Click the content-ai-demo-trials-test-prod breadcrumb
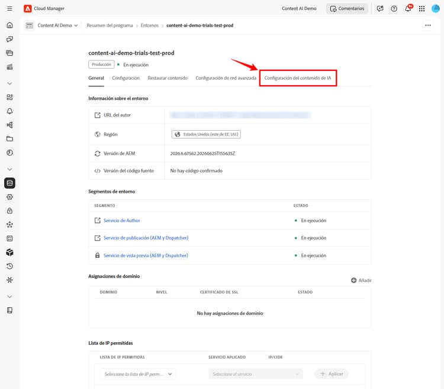 [200, 25]
